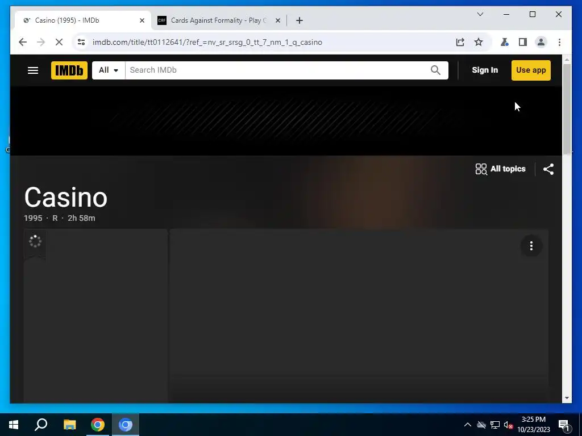Image resolution: width=582 pixels, height=436 pixels.
Task: Close the Casino IMDb tab
Action: (142, 20)
